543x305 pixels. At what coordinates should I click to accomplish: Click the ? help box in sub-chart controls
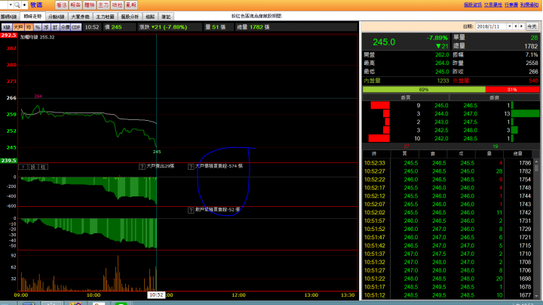pyautogui.click(x=23, y=167)
